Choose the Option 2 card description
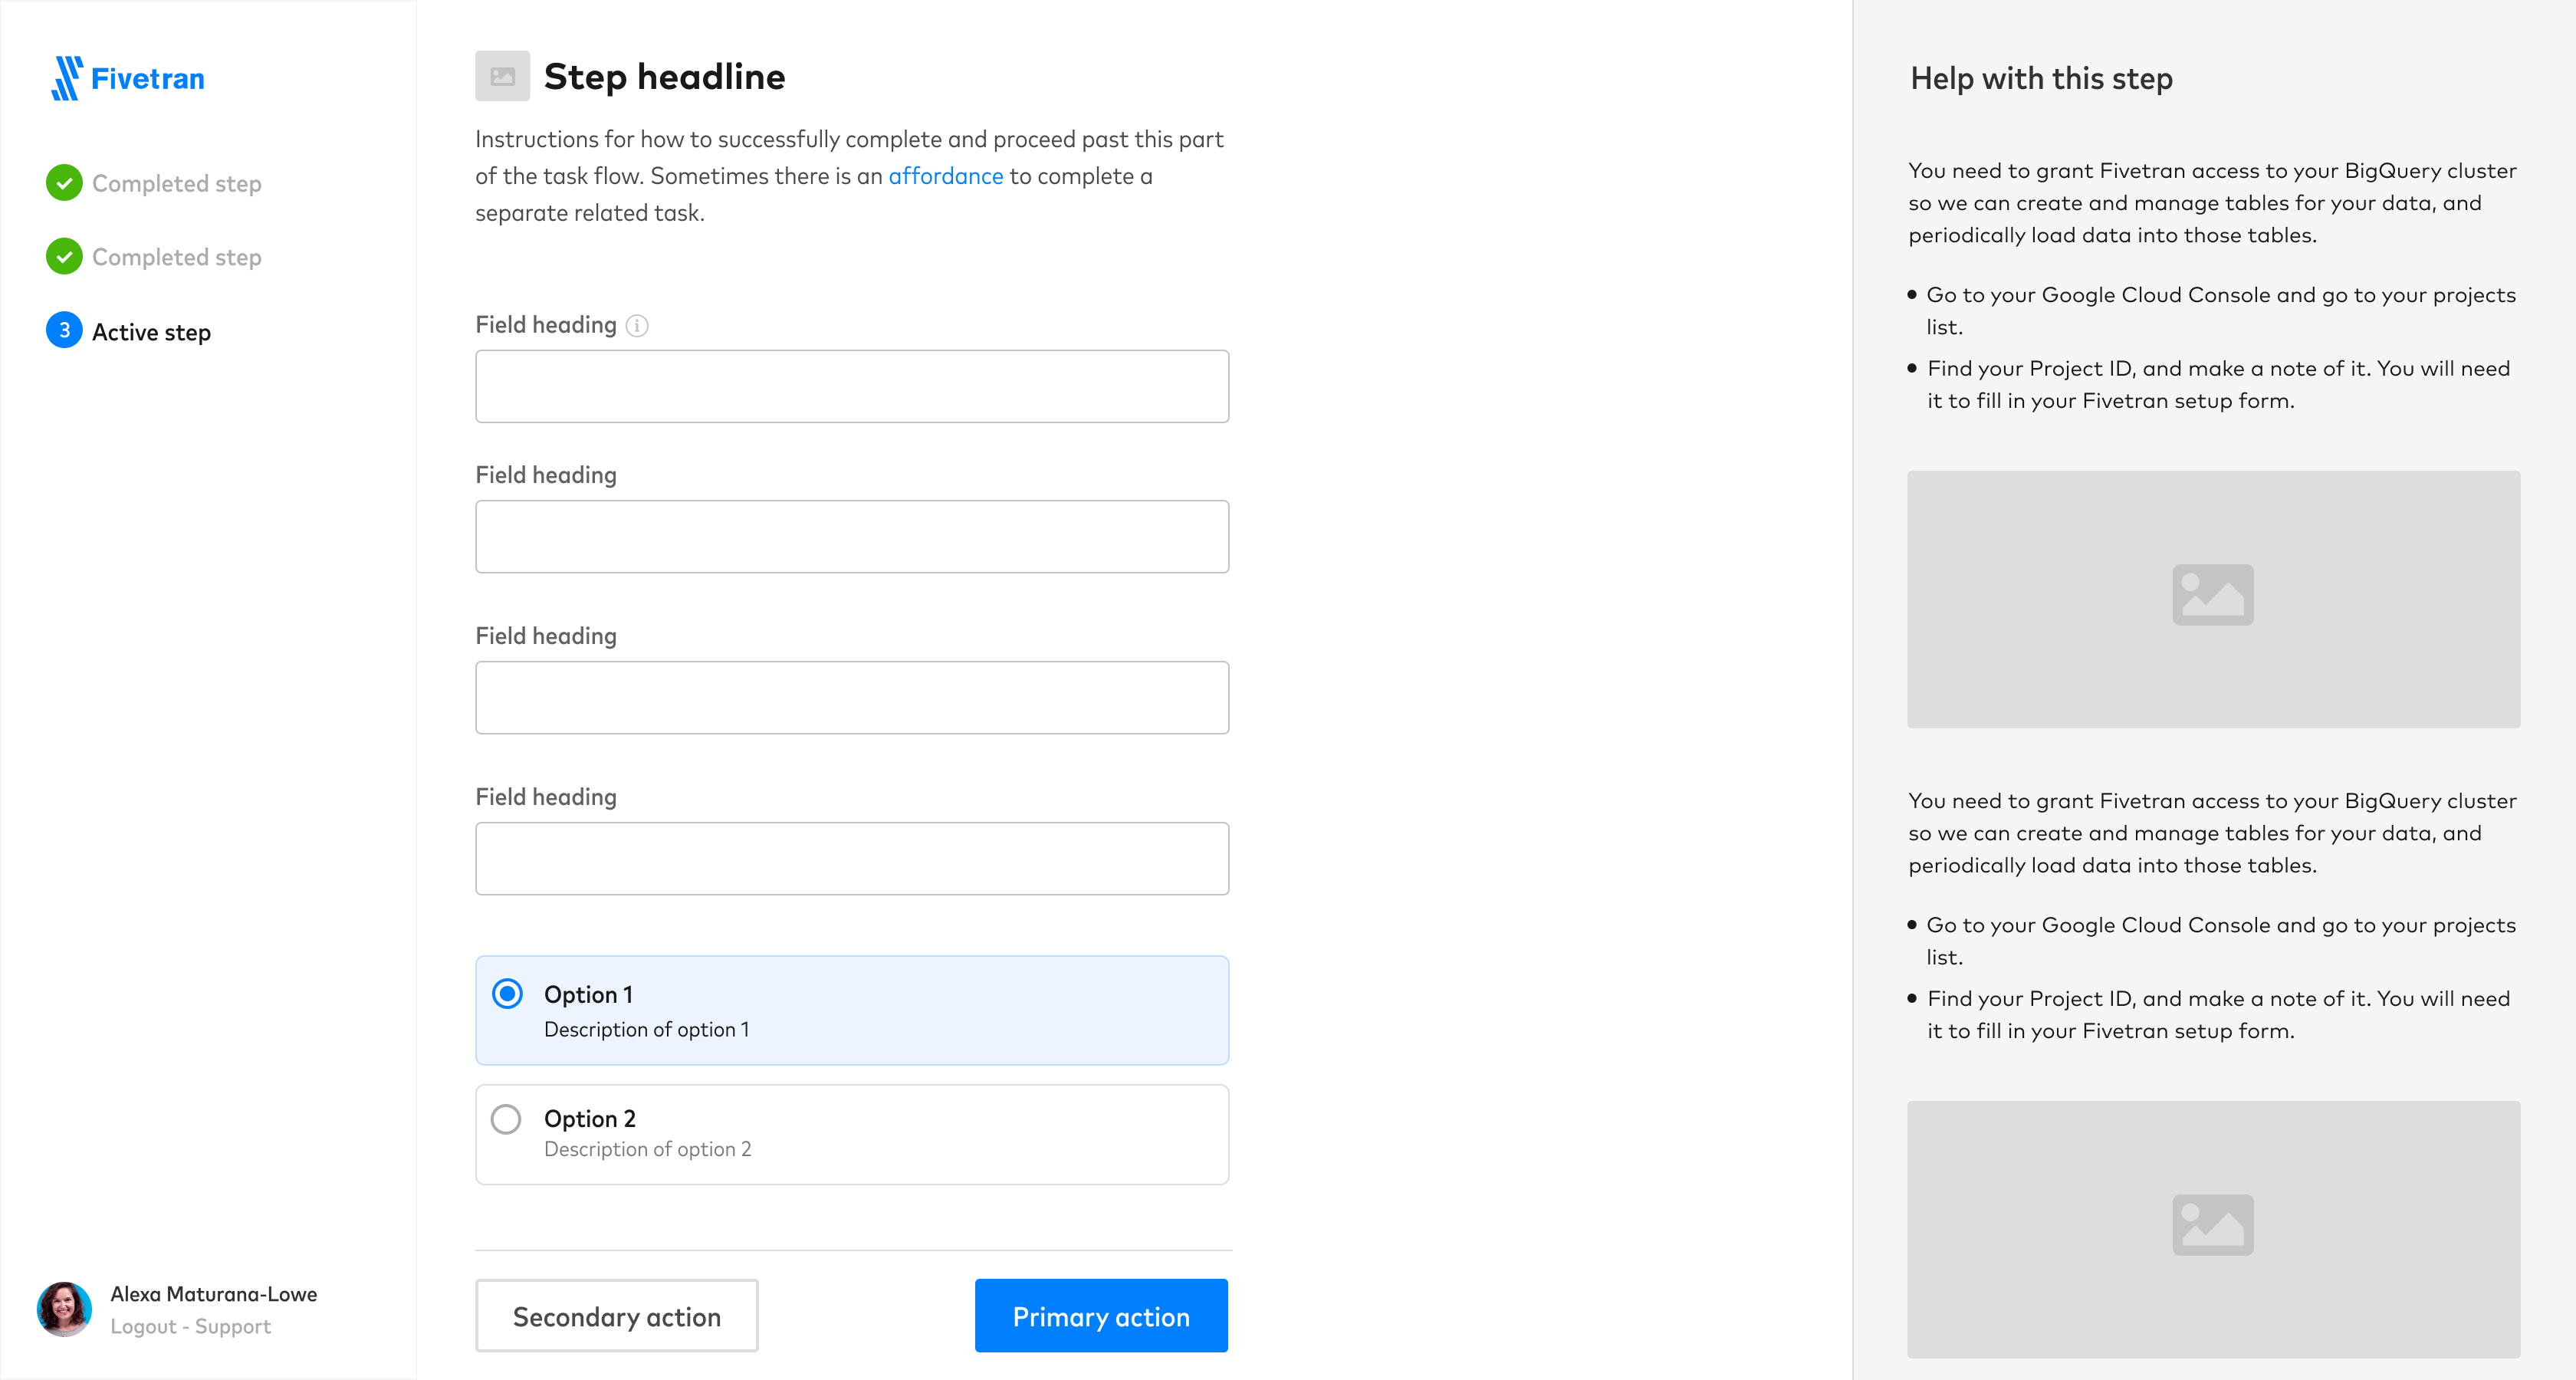2576x1380 pixels. click(647, 1150)
